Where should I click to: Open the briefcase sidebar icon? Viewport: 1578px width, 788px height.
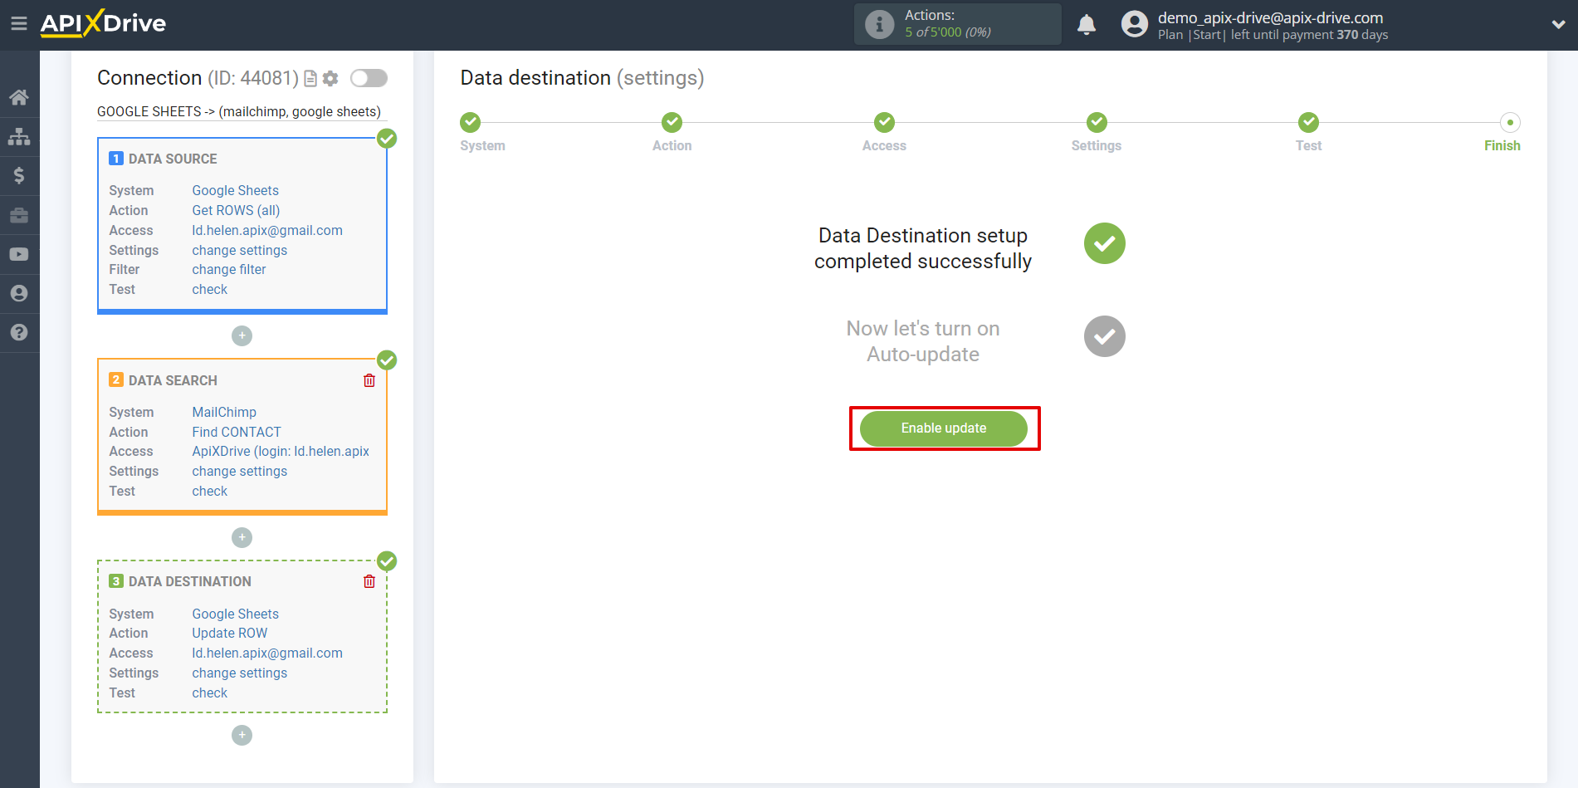click(19, 215)
